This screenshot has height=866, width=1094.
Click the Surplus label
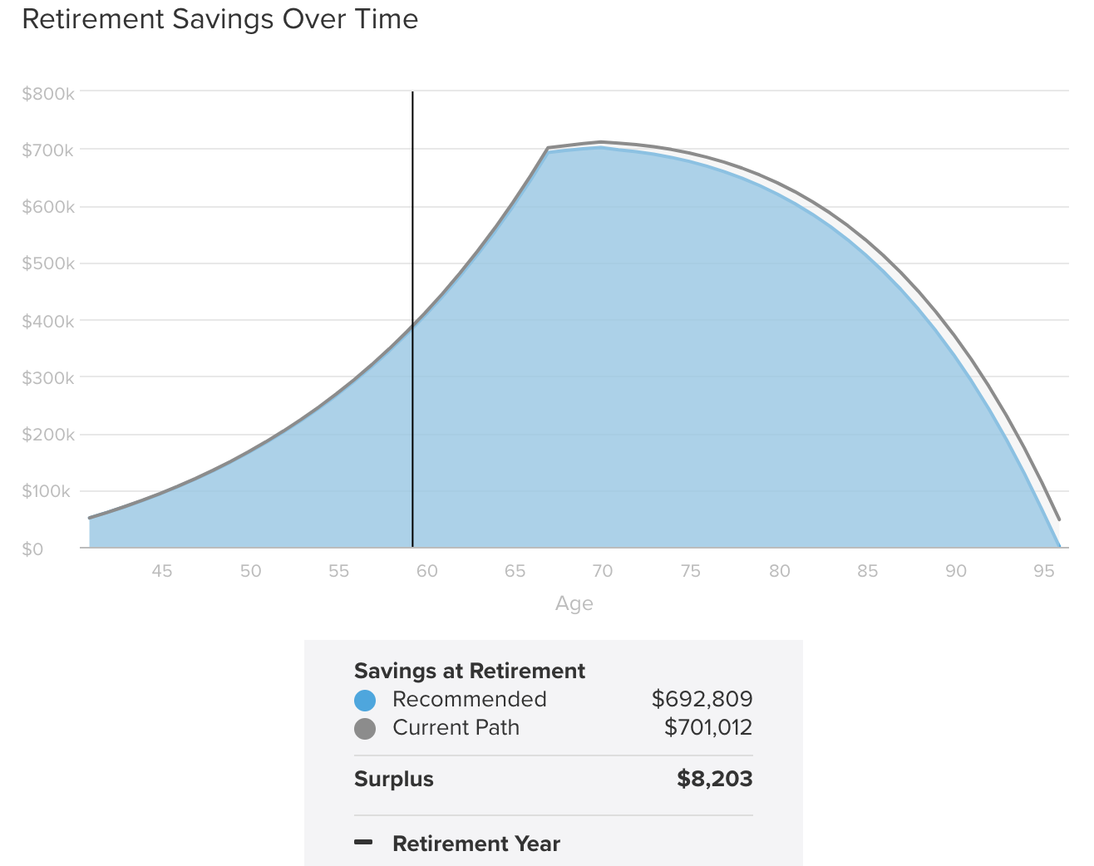coord(394,779)
